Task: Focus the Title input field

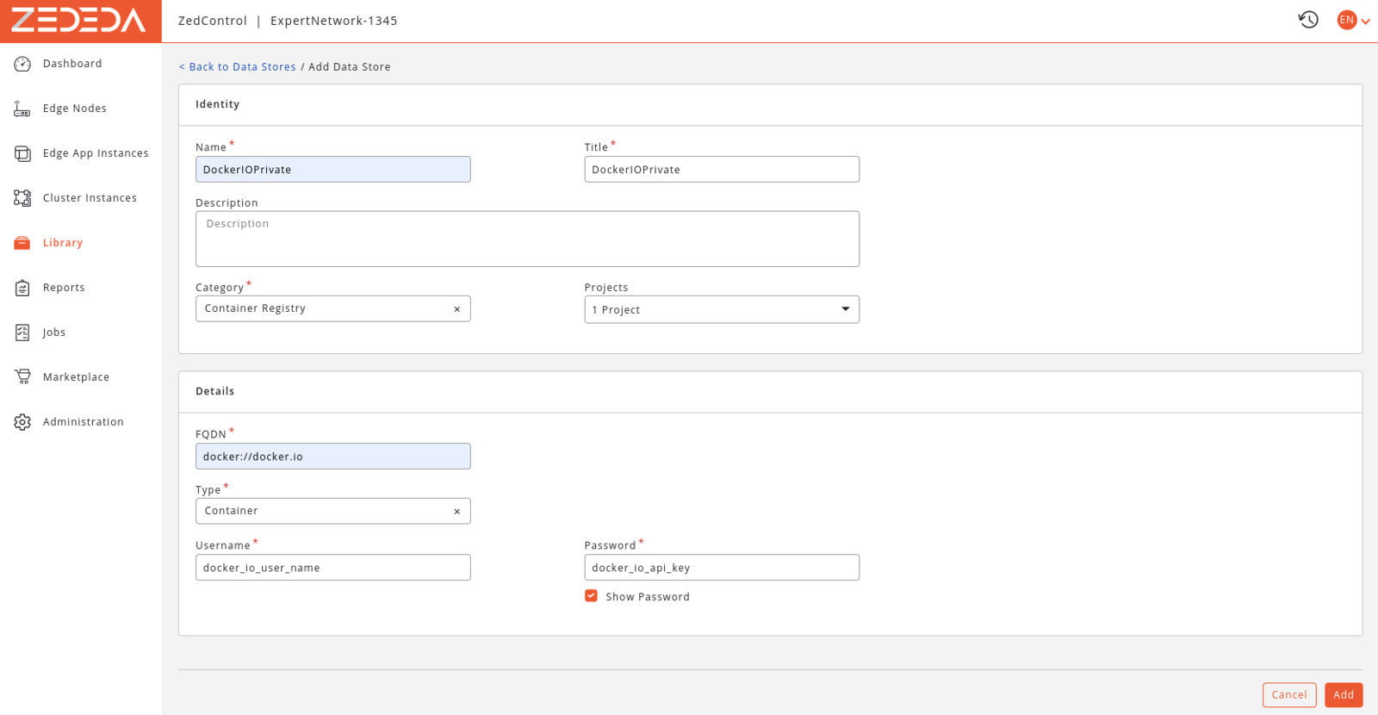Action: coord(722,170)
